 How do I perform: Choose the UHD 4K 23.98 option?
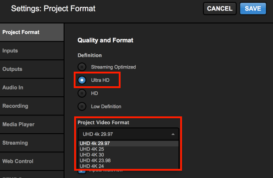click(128, 161)
